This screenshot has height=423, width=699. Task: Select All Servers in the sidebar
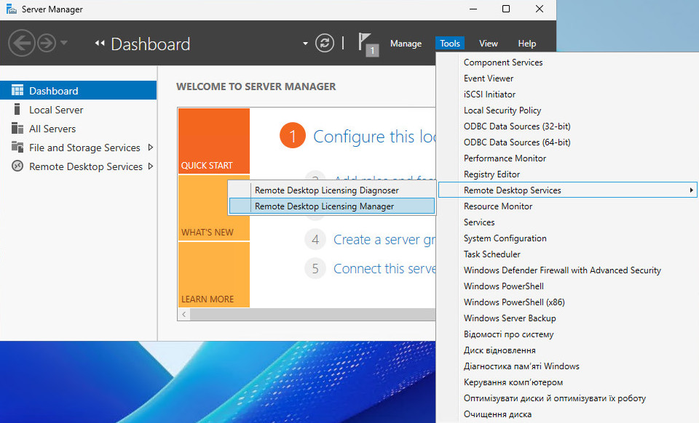[78, 129]
